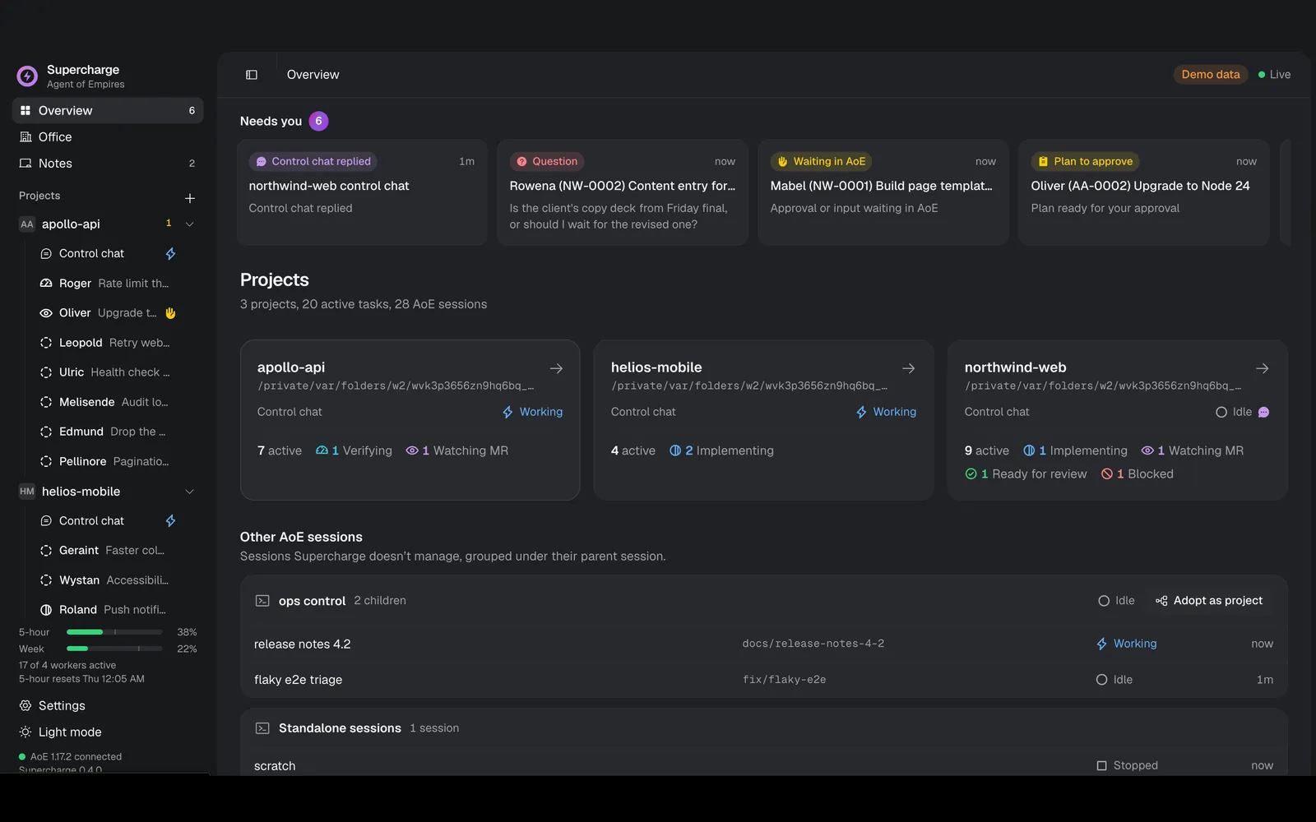The image size is (1316, 822).
Task: Open the scratch standalone session
Action: [763, 765]
